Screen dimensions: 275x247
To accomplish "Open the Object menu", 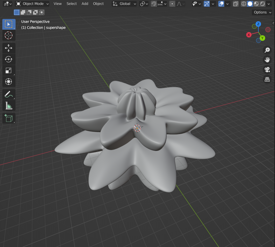I will [98, 4].
